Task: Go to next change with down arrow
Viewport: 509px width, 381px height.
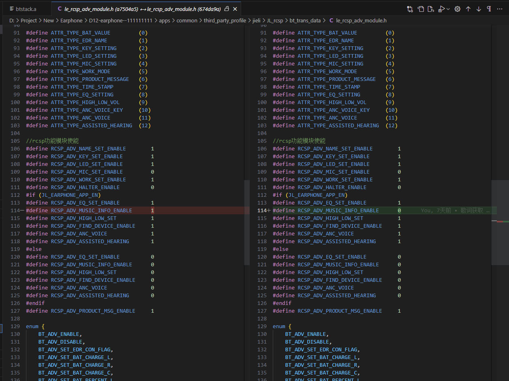Action: tap(479, 9)
